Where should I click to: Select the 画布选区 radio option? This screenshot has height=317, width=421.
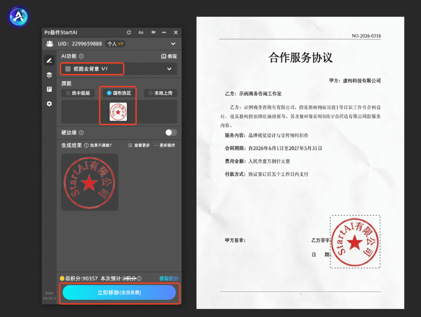[x=119, y=93]
